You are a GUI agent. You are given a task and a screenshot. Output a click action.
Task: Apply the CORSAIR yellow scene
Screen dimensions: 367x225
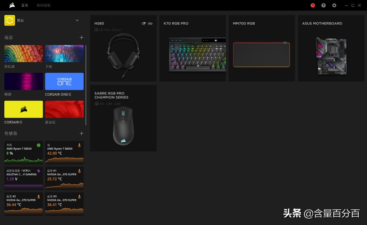[x=23, y=109]
